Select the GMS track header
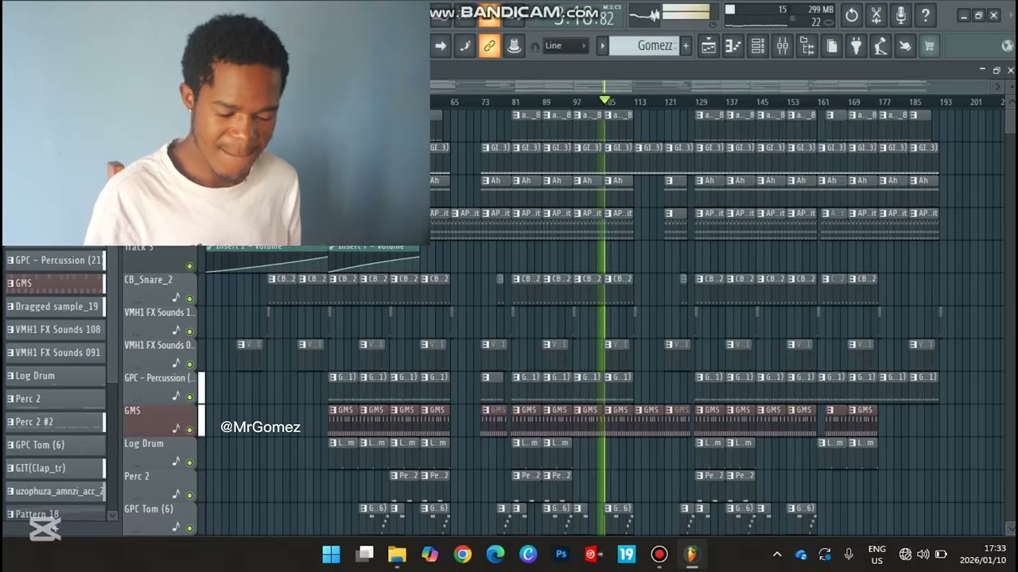 click(159, 419)
